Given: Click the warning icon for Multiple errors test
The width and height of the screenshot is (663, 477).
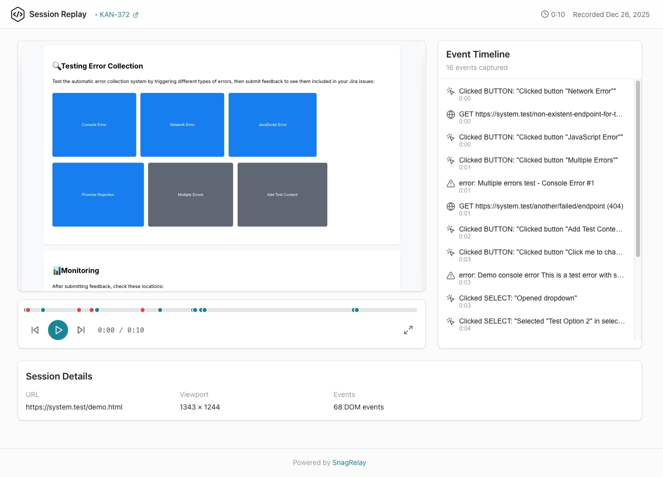Looking at the screenshot, I should (x=450, y=183).
